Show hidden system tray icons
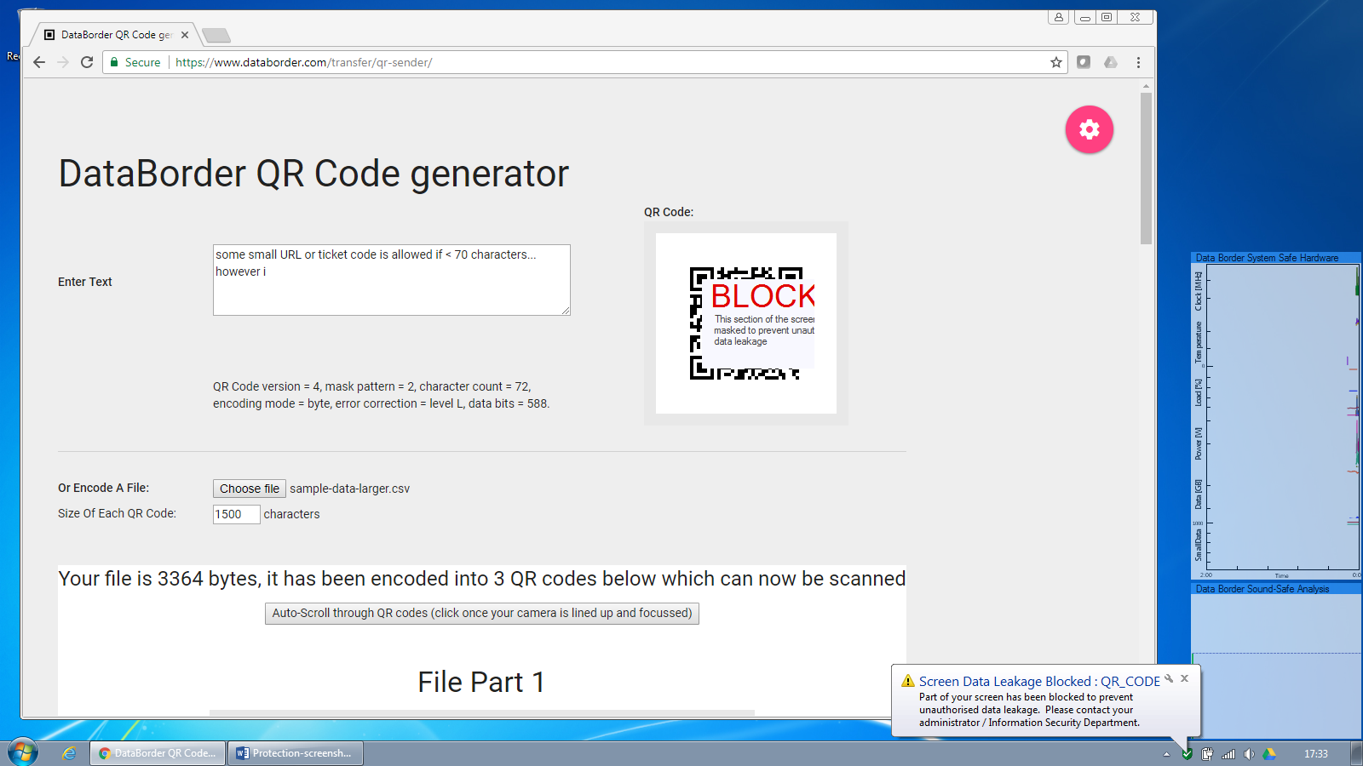Viewport: 1363px width, 766px height. tap(1166, 754)
